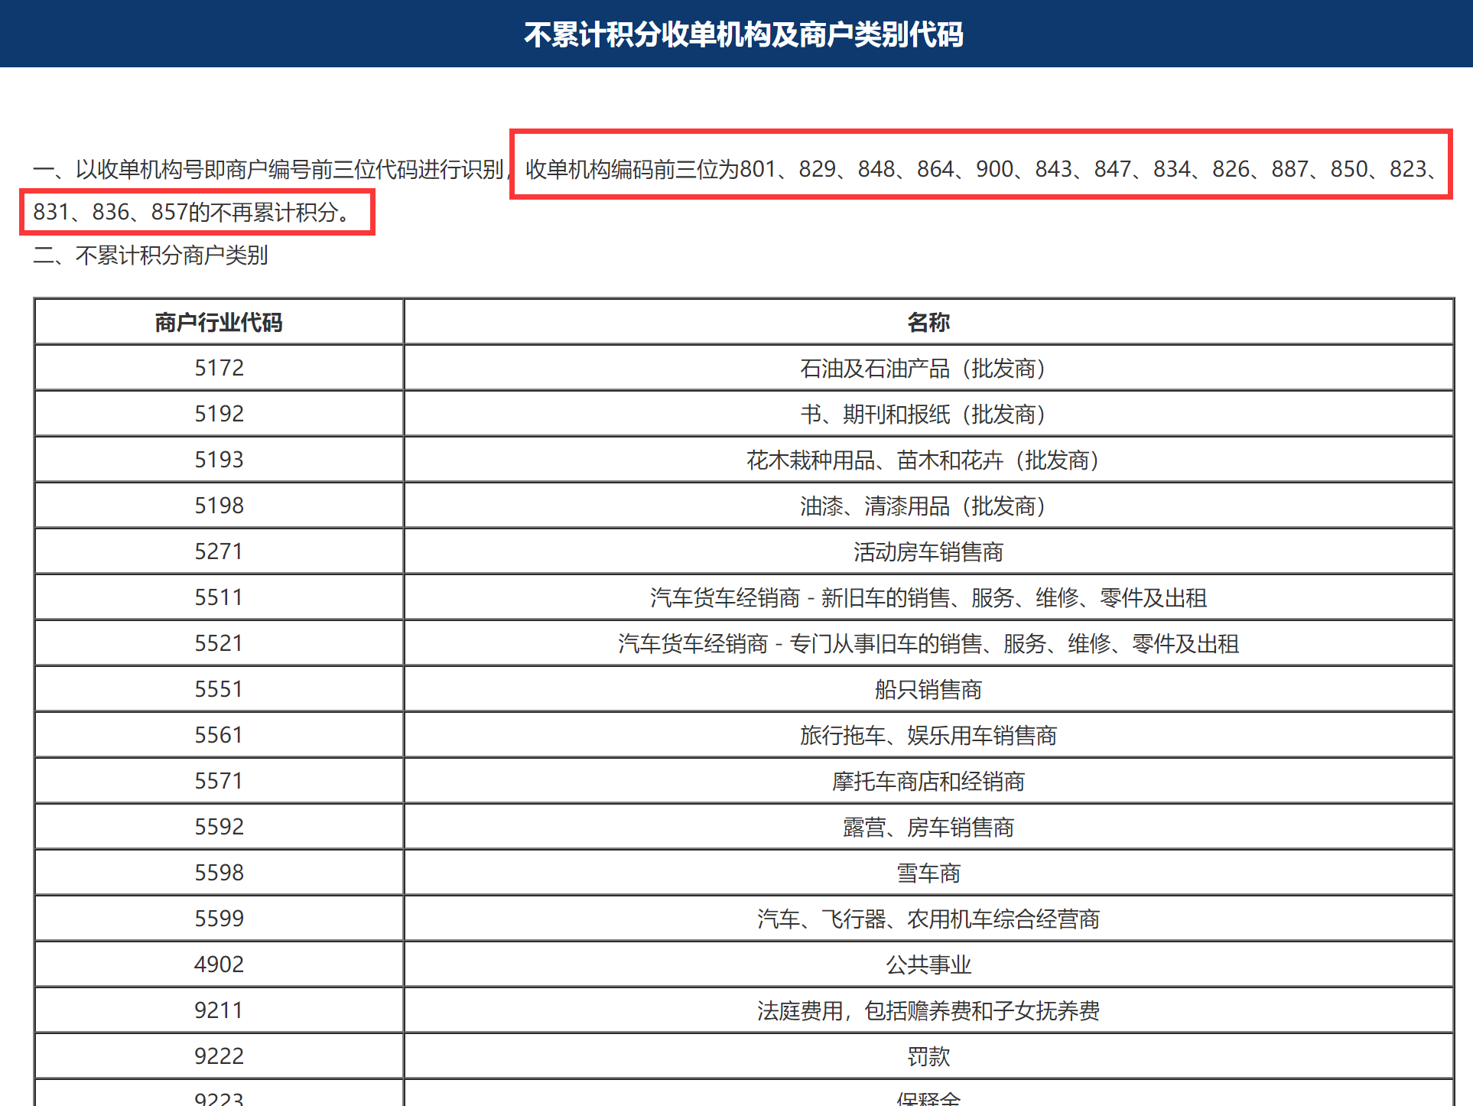Click the cell 法庭费用，包括赡养费和子女抚养费
Screen dimensions: 1473x1106
[x=928, y=1010]
